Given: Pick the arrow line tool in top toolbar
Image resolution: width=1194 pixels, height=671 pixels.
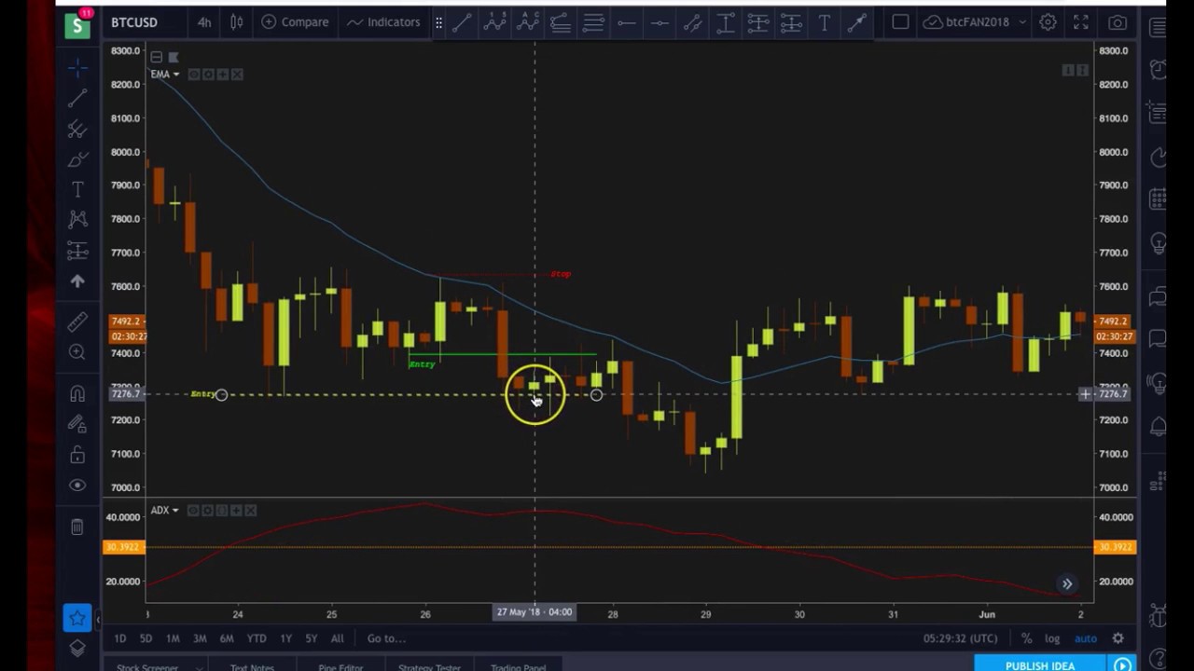Looking at the screenshot, I should (x=856, y=22).
